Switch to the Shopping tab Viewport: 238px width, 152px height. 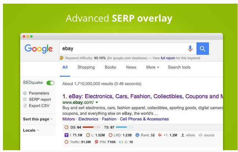86,67
